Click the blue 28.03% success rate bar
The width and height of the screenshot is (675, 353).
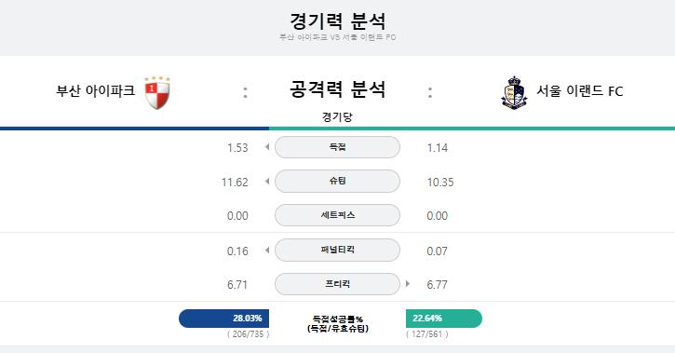pos(223,319)
